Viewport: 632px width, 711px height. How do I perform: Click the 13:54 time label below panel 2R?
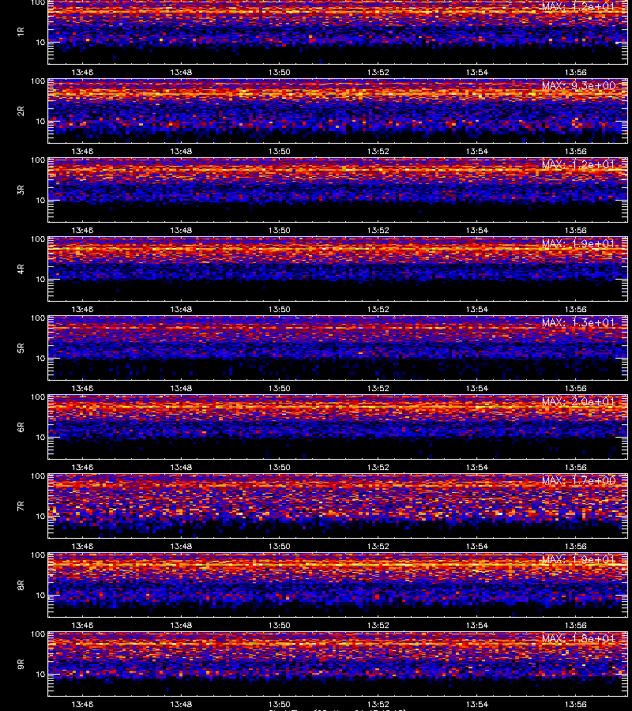477,151
